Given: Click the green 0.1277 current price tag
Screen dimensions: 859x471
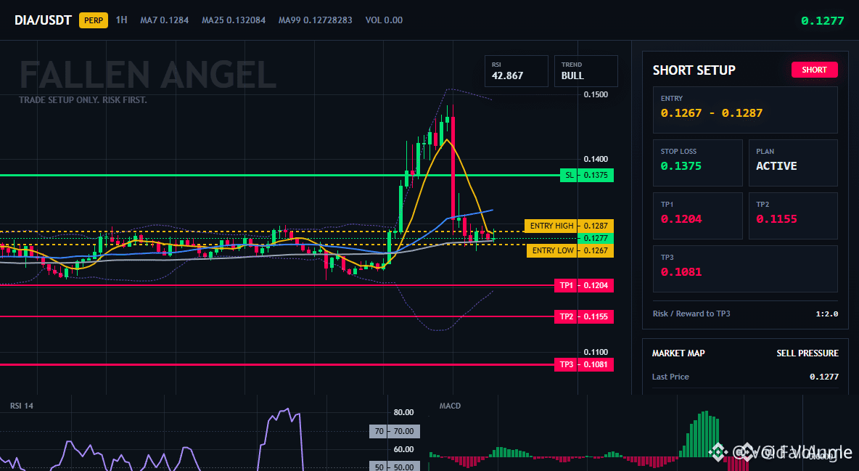Looking at the screenshot, I should (596, 239).
